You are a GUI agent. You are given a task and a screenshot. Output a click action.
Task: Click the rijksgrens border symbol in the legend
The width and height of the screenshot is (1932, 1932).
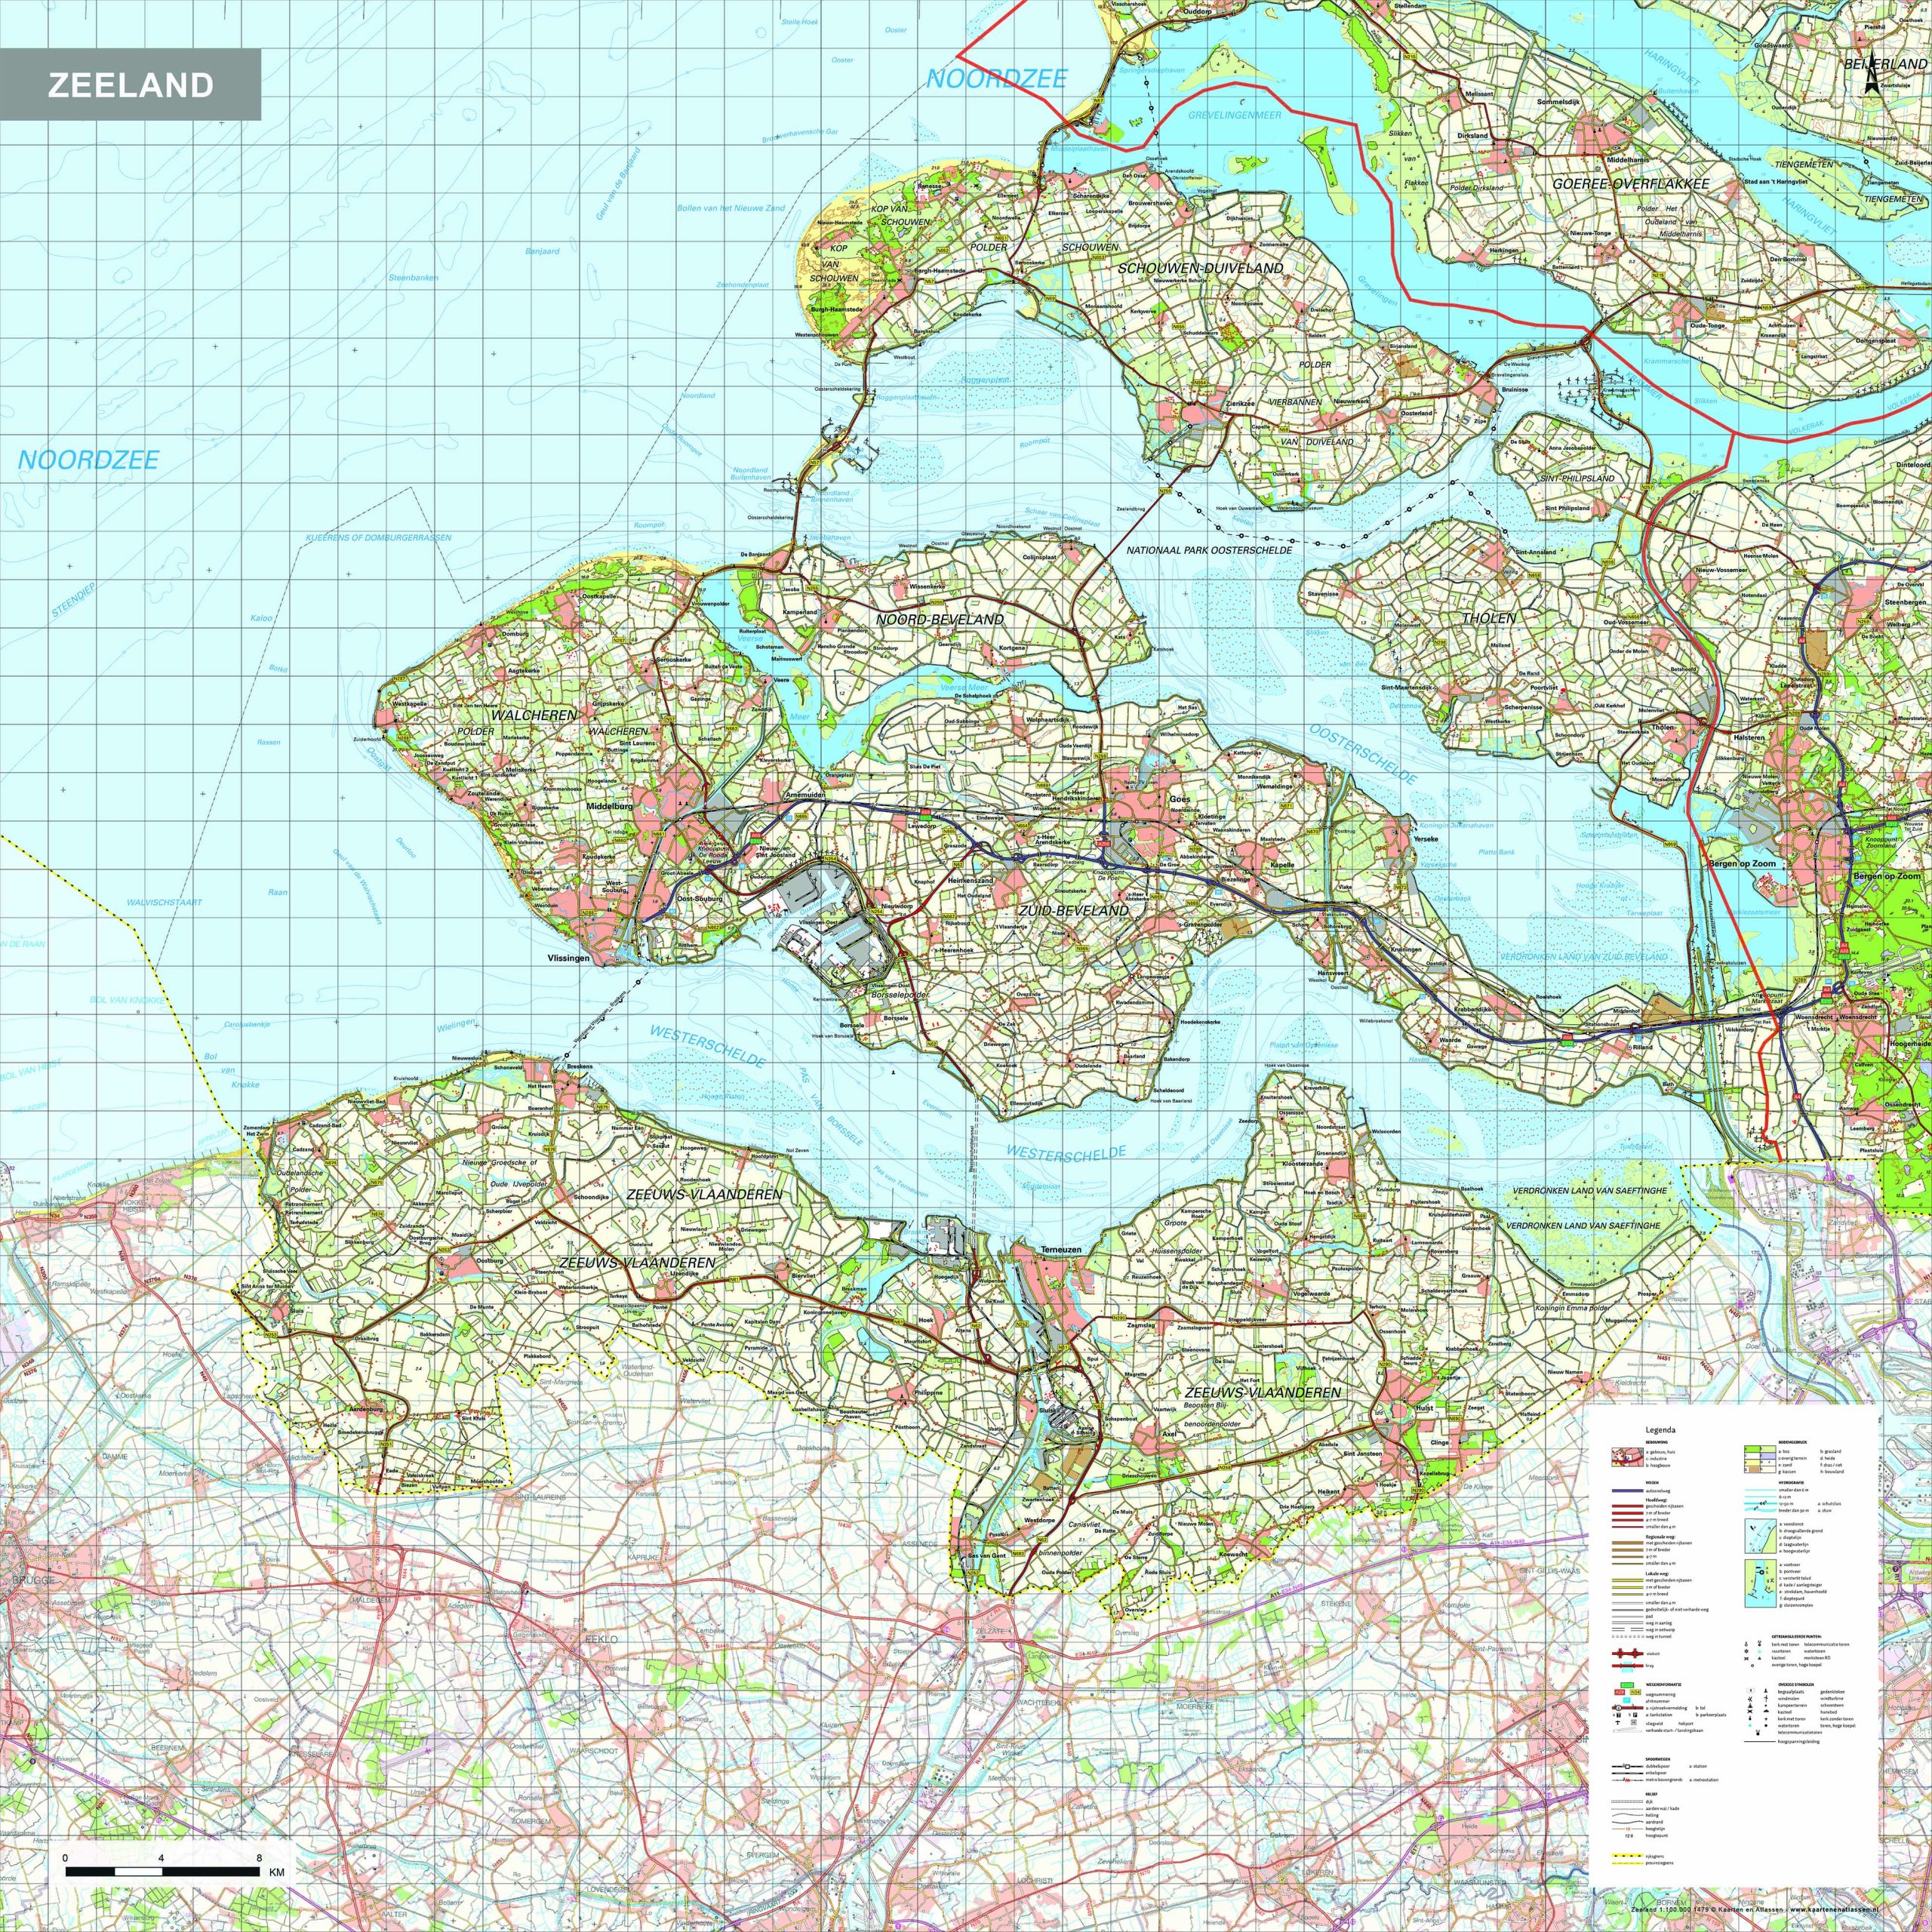tap(1628, 1856)
